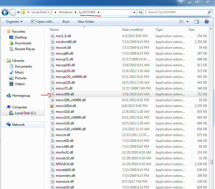Select file msvcr71.dll
Image resolution: width=215 pixels, height=189 pixels.
[x=64, y=88]
